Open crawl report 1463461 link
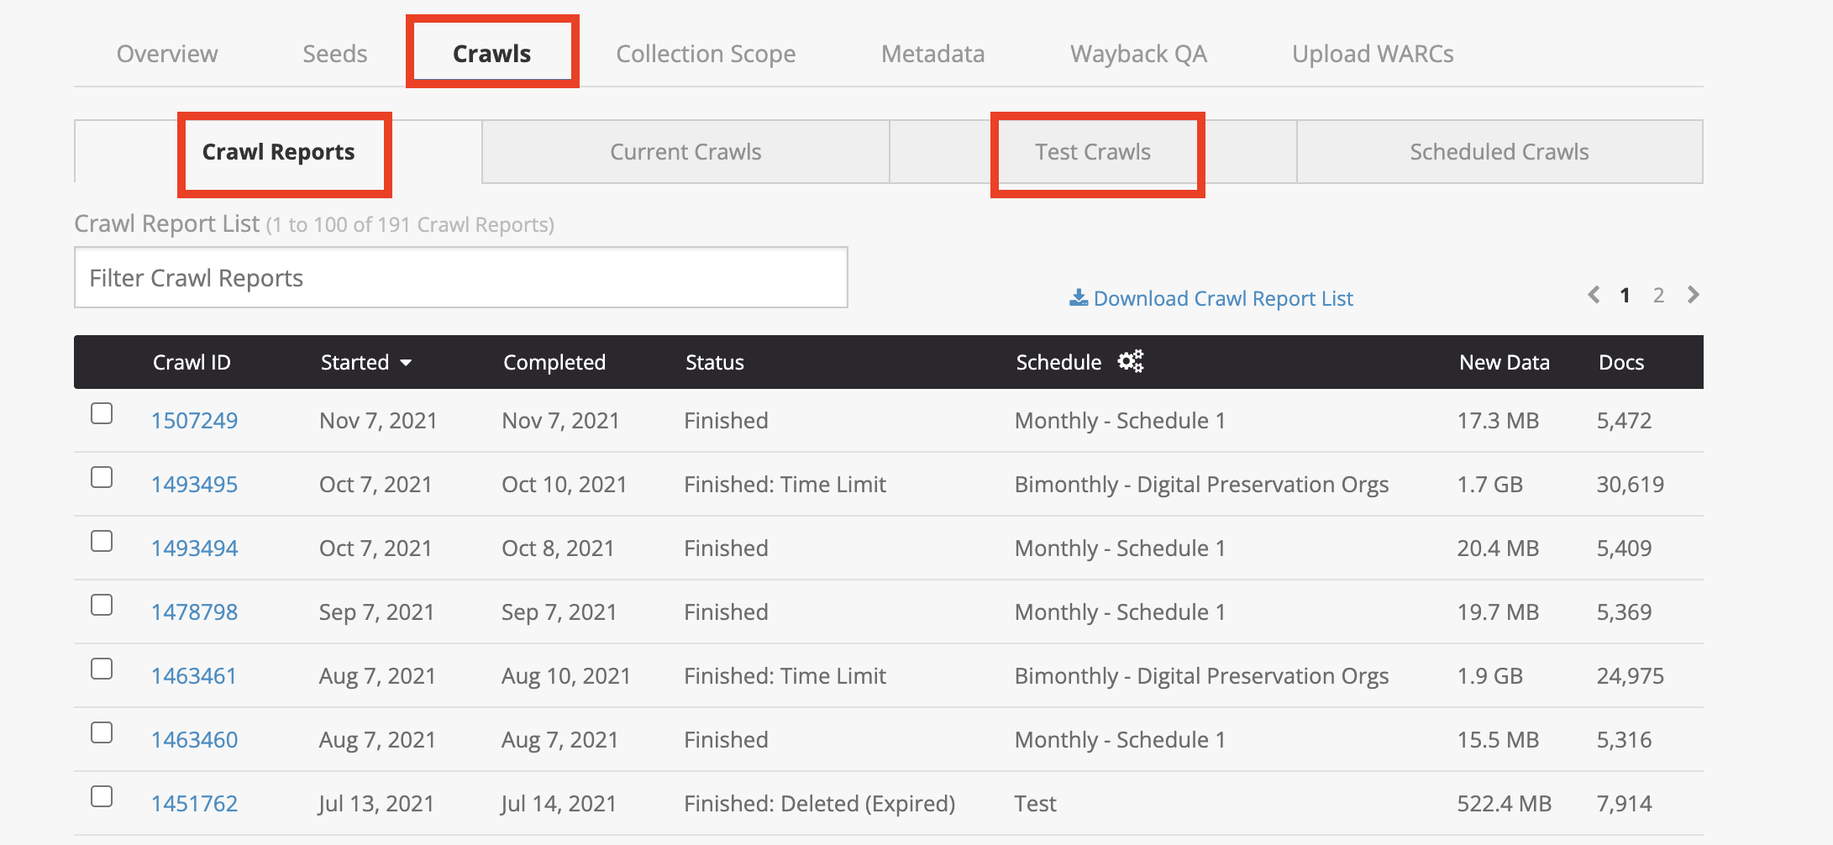The width and height of the screenshot is (1833, 845). coord(194,676)
